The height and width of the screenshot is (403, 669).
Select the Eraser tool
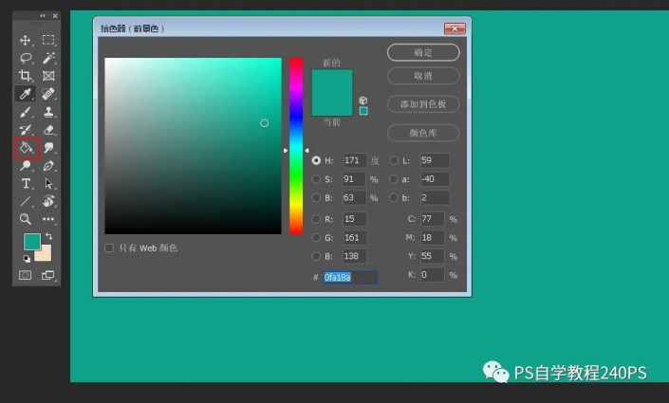click(x=48, y=130)
